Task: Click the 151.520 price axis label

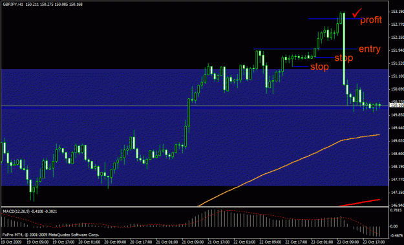Action: click(x=397, y=63)
